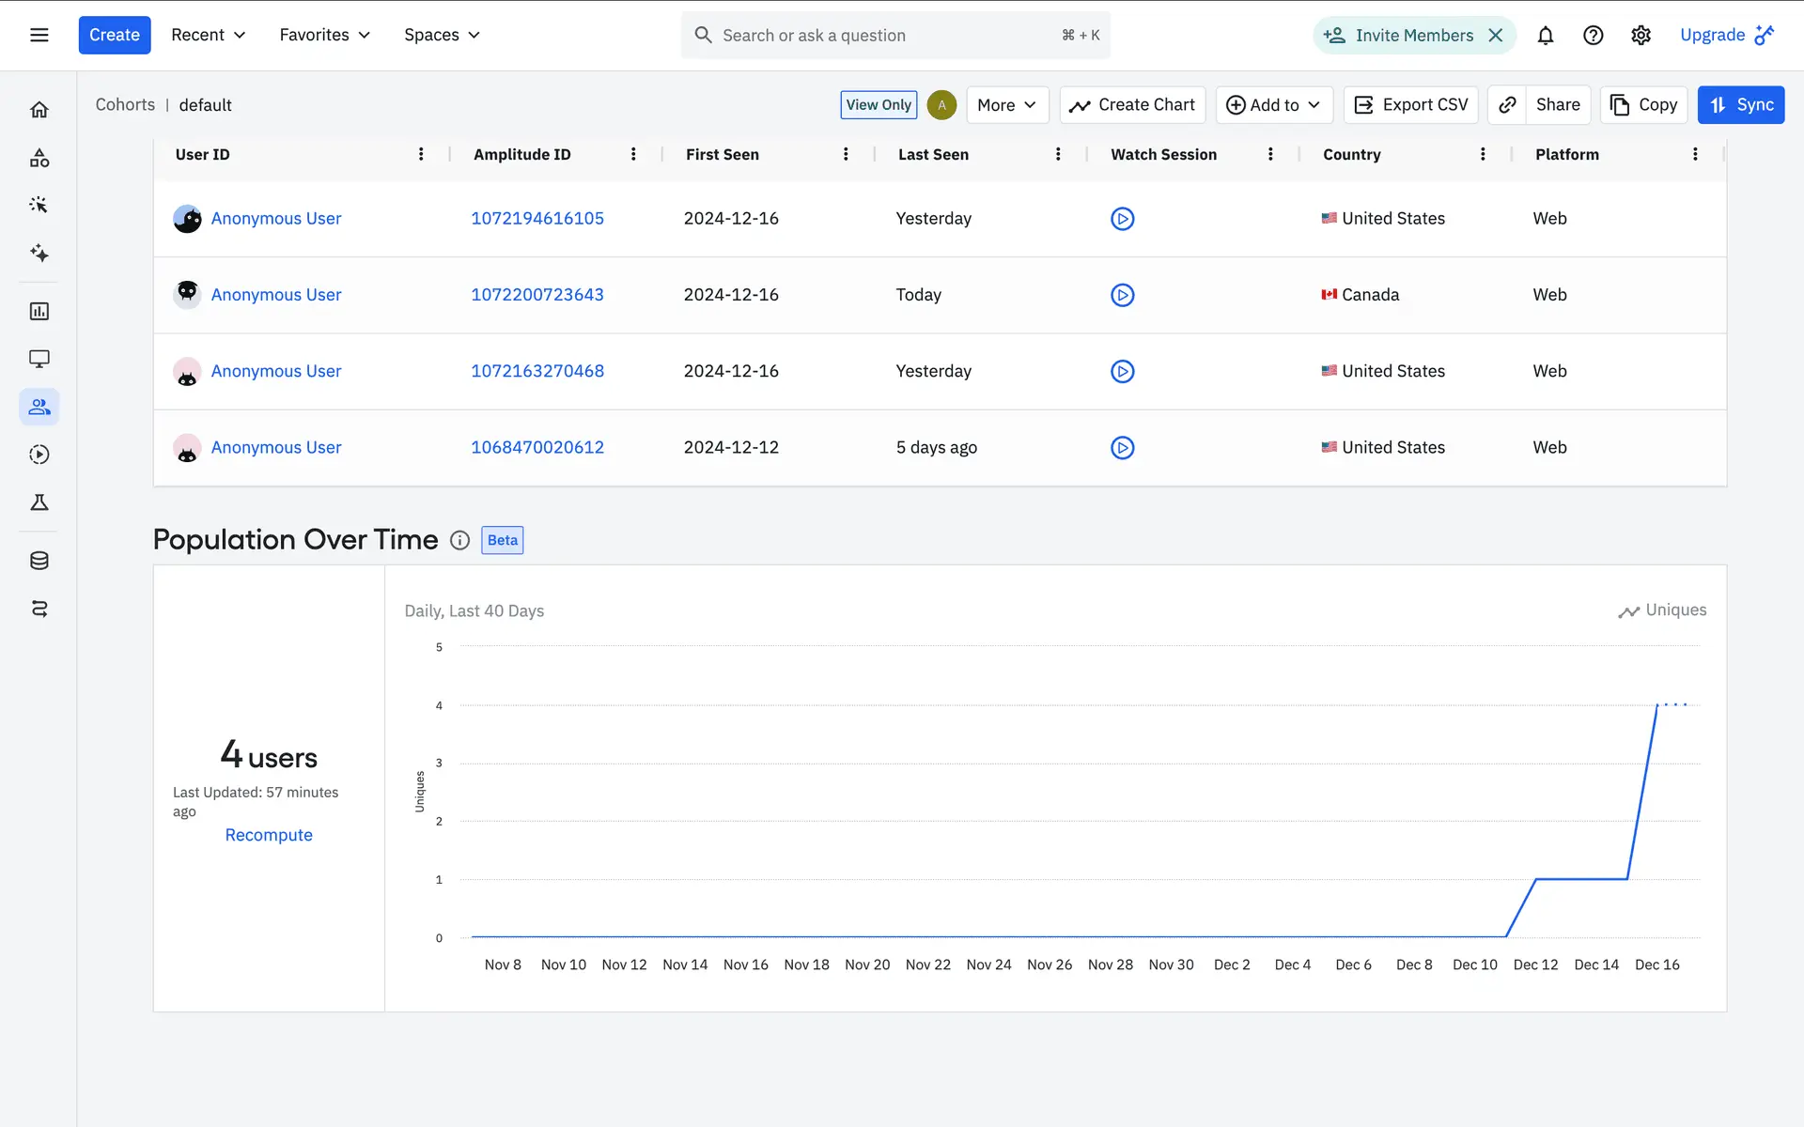Screen dimensions: 1804x1127
Task: Click the Recompute link
Action: [269, 835]
